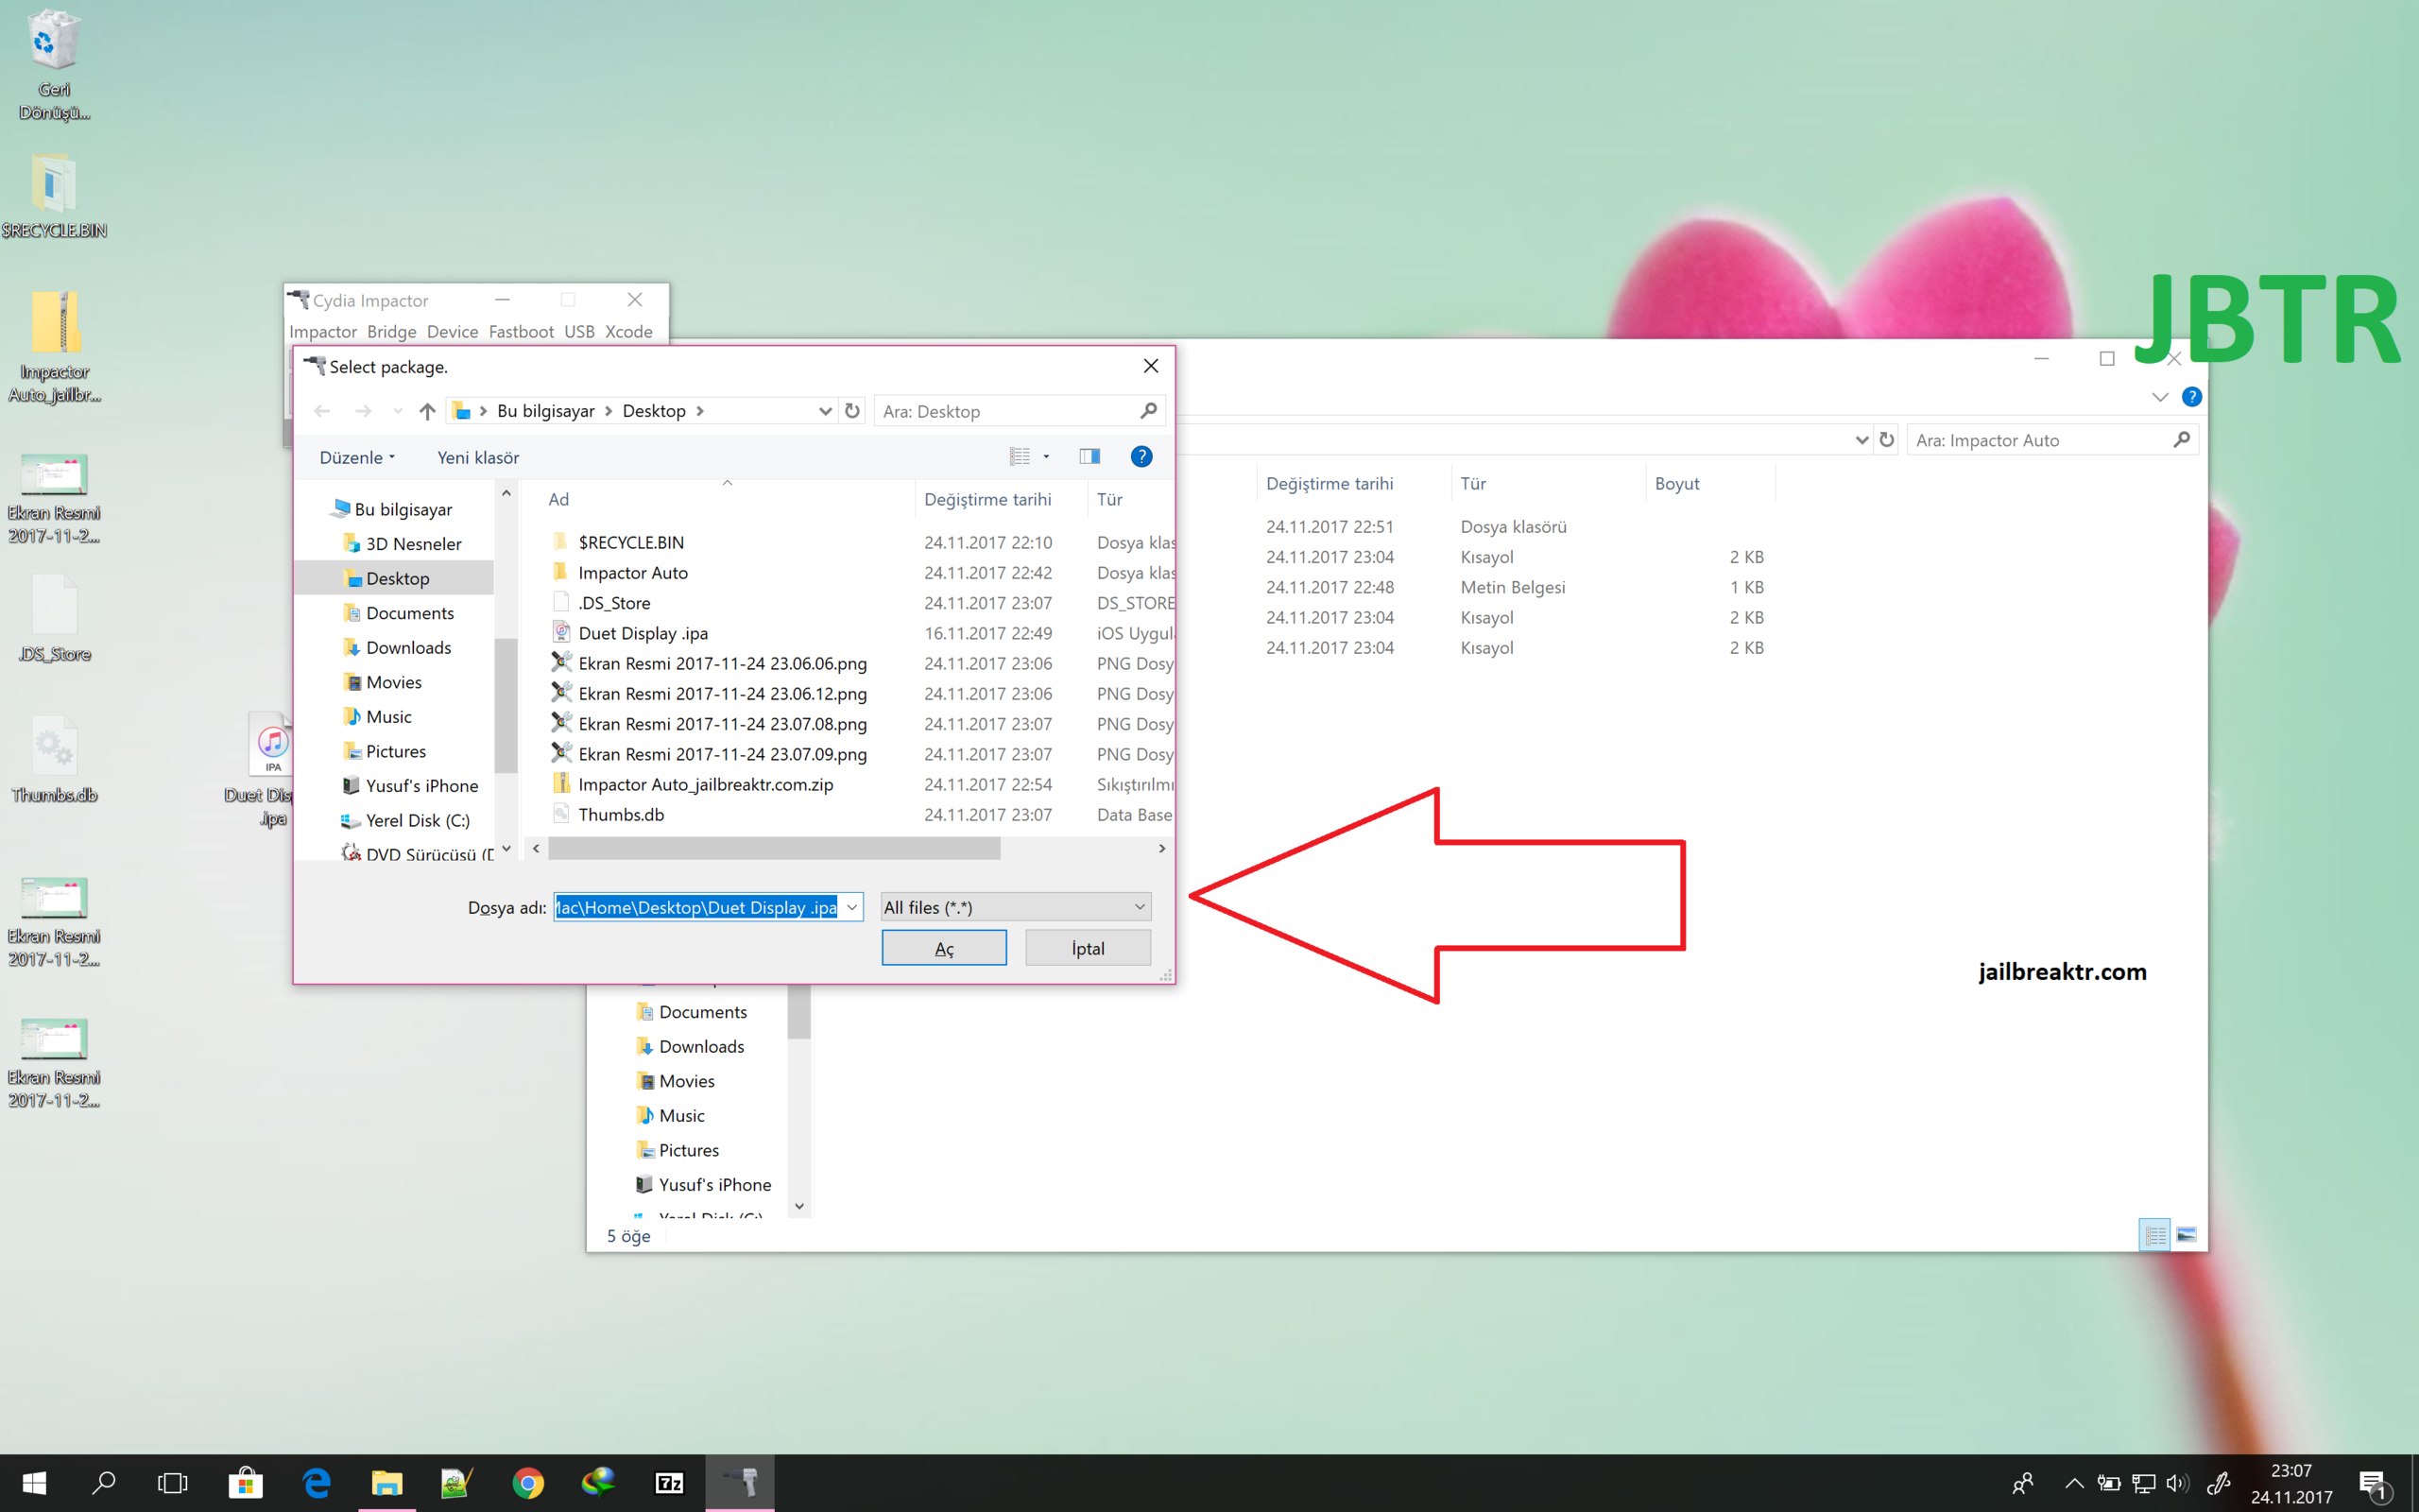Select Duet Display .ipa in file list
This screenshot has height=1512, width=2419.
643,633
